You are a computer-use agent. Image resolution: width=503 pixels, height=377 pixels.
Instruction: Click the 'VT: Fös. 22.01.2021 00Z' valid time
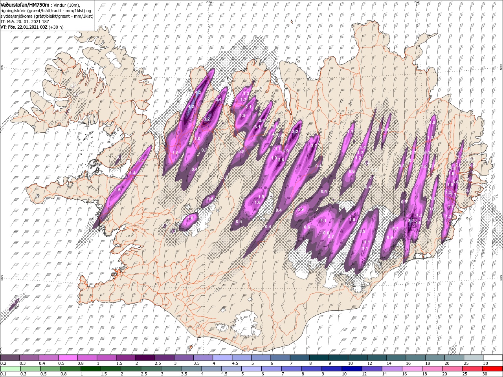tap(24, 27)
